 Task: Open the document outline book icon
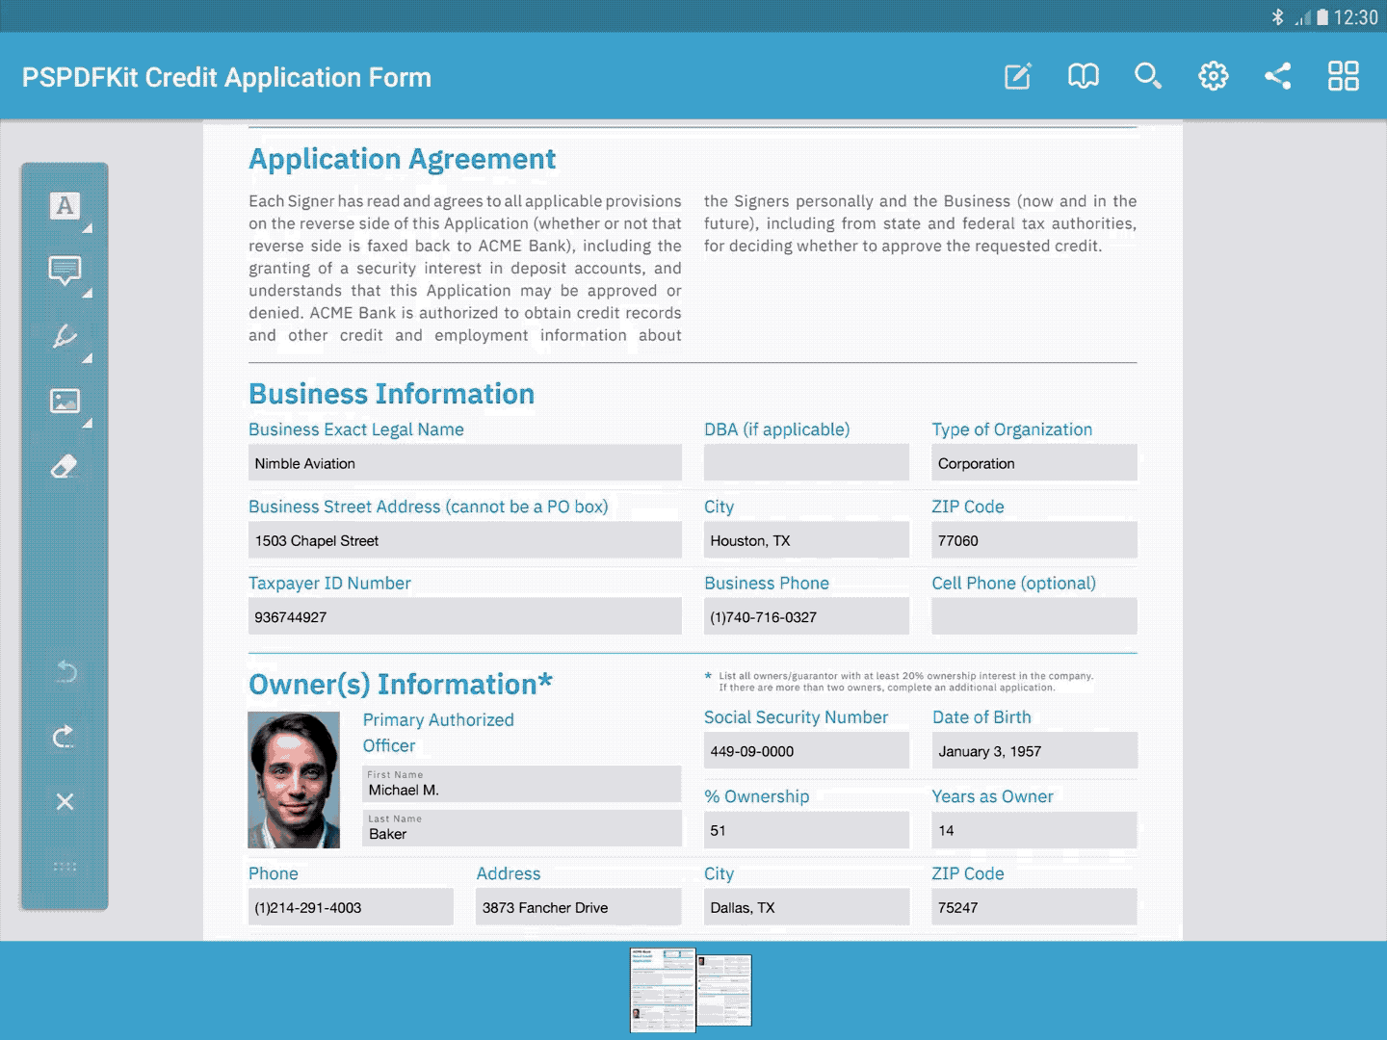1083,76
